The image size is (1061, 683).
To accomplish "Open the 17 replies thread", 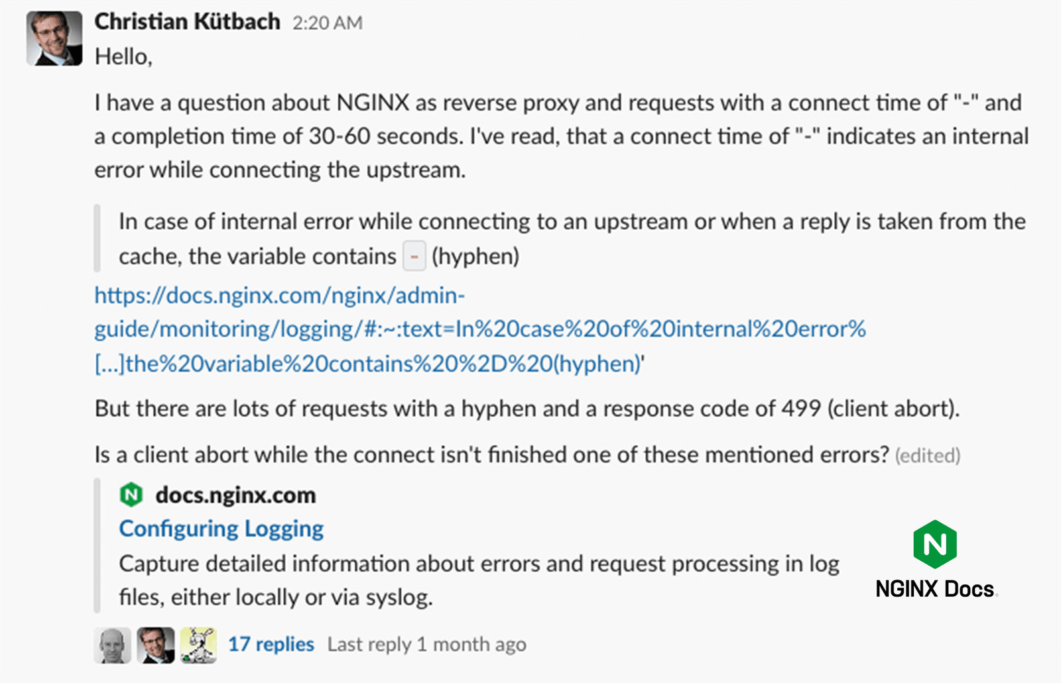I will point(271,643).
